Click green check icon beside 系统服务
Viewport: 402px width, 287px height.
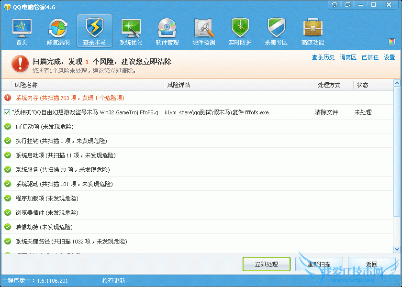coord(8,169)
